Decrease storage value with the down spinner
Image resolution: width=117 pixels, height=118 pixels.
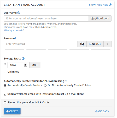26,66
